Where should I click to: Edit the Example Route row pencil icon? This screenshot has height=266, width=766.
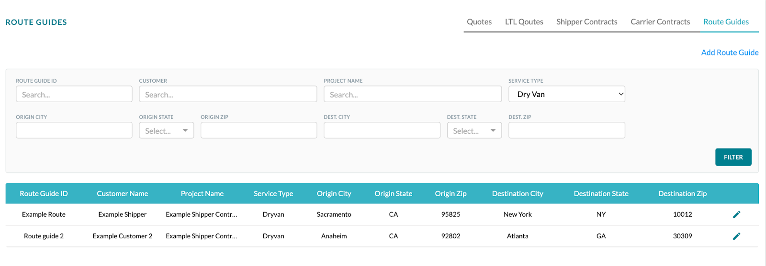736,214
